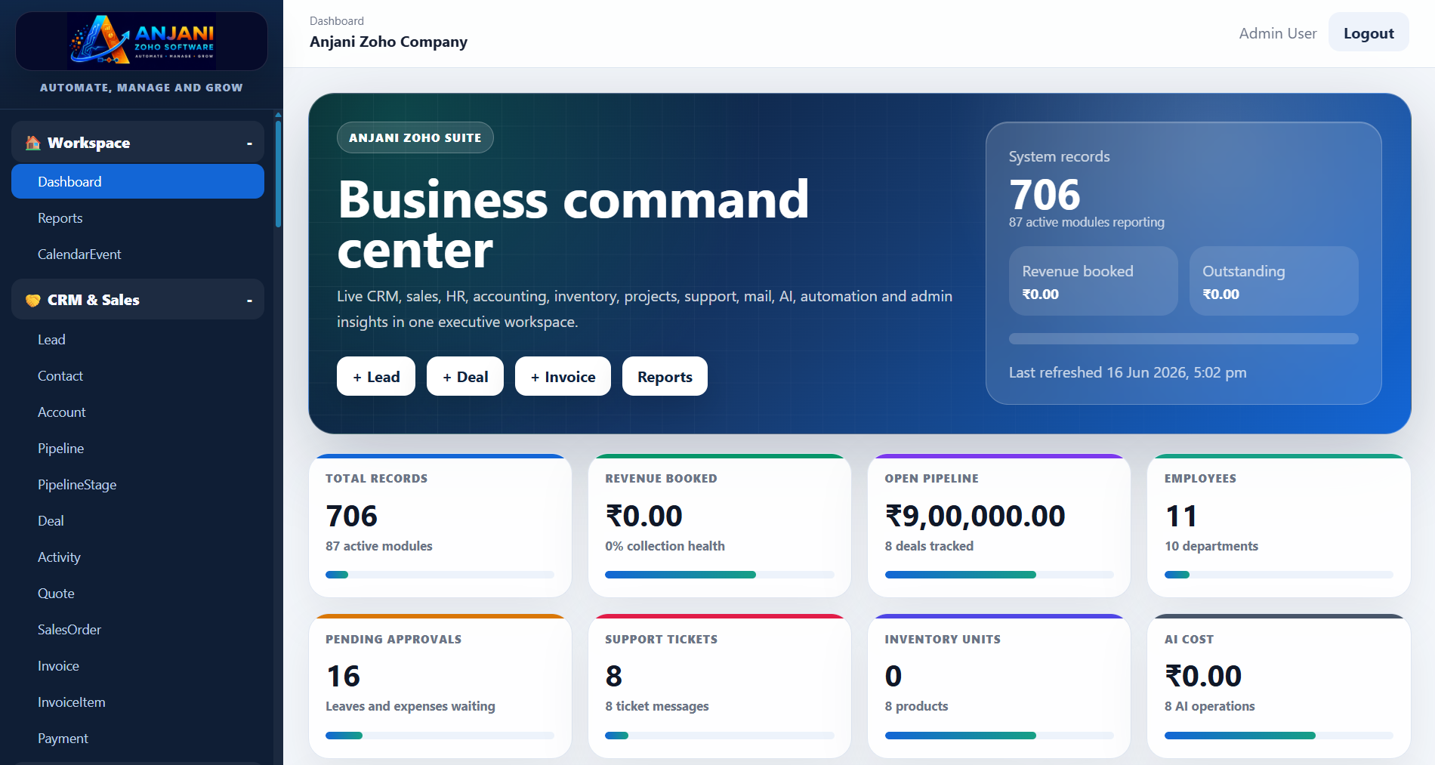The width and height of the screenshot is (1435, 765).
Task: Click the Workspace house icon
Action: click(x=32, y=143)
